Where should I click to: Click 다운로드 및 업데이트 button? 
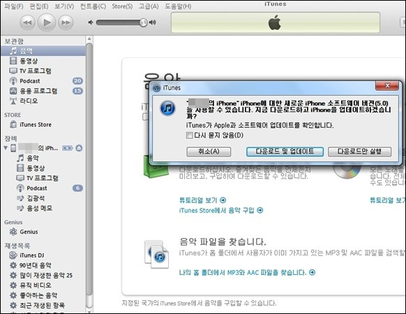click(x=285, y=151)
